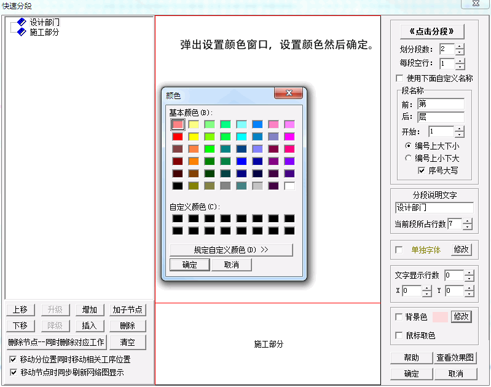Pick the pure red basic color swatch
Viewport: 491px width, 387px height.
point(178,137)
